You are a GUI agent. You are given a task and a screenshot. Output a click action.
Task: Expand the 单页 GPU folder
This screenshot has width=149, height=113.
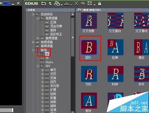point(43,70)
